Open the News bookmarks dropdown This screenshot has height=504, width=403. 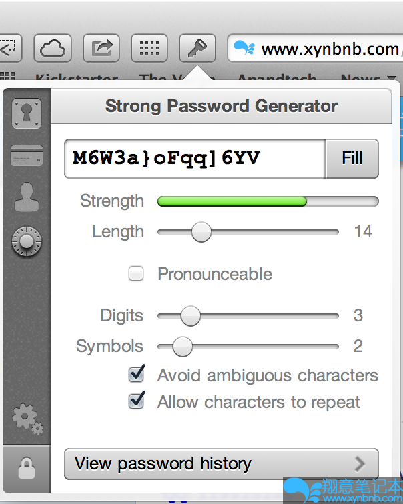pyautogui.click(x=367, y=79)
